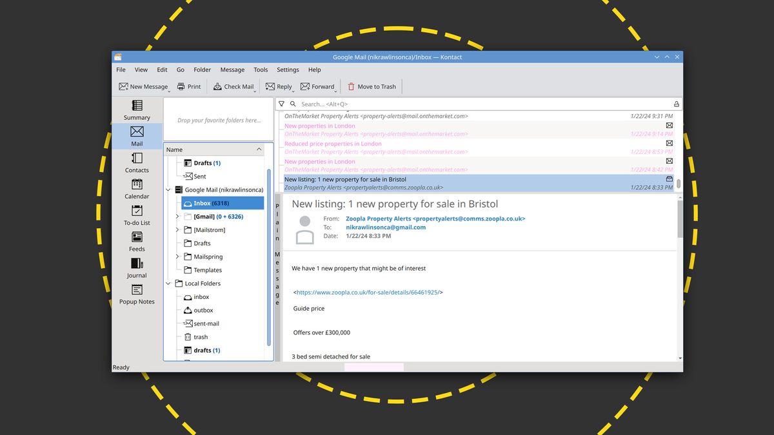This screenshot has width=774, height=435.
Task: Toggle unread status on the Bristol listing email
Action: click(x=669, y=179)
